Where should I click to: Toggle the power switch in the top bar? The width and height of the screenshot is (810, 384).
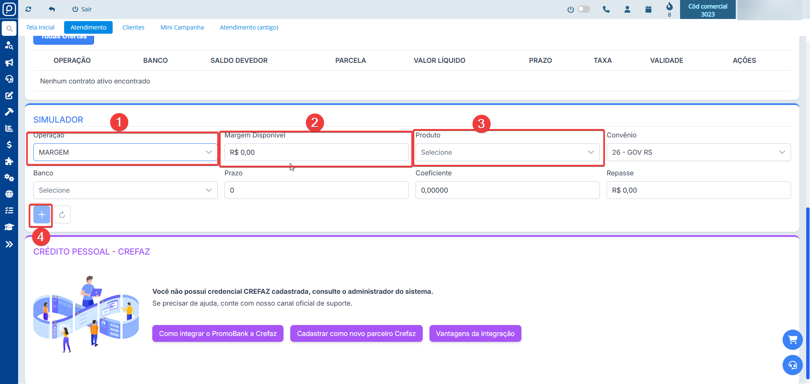point(583,9)
